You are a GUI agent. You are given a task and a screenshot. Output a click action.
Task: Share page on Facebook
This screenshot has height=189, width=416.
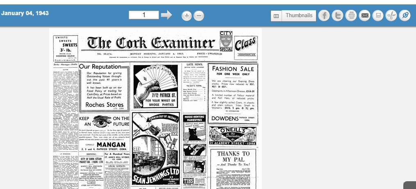pyautogui.click(x=324, y=16)
